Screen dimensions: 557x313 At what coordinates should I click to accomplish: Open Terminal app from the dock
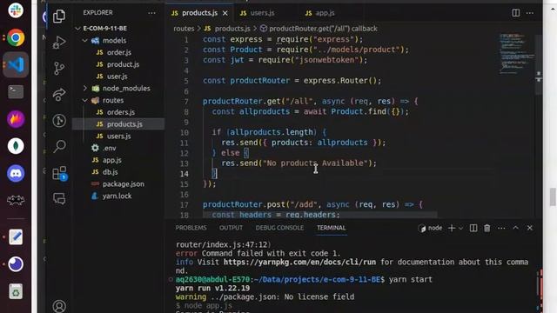[16, 92]
